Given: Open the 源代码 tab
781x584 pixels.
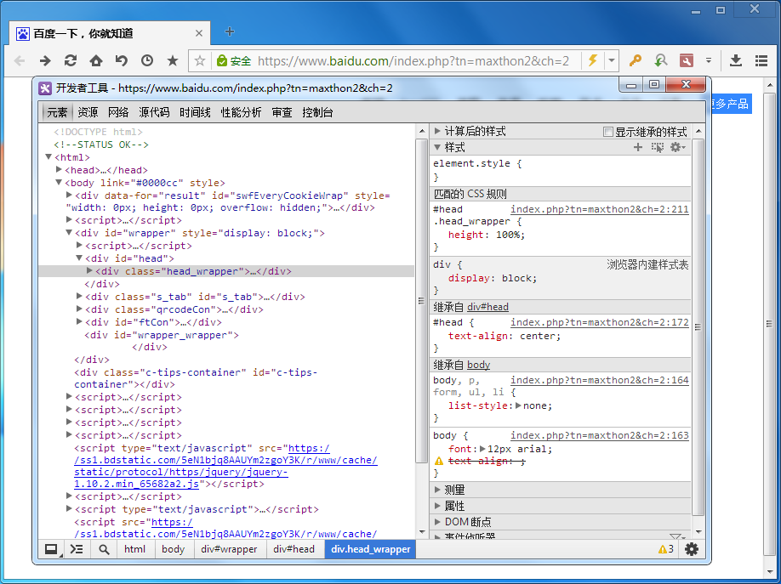Looking at the screenshot, I should 154,112.
